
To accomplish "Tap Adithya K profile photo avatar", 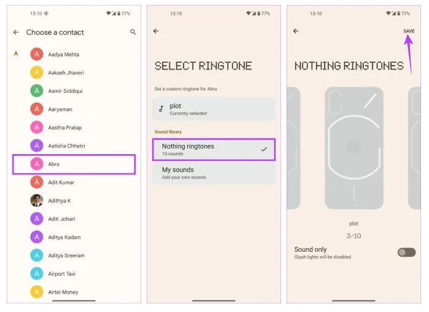I will coord(37,201).
